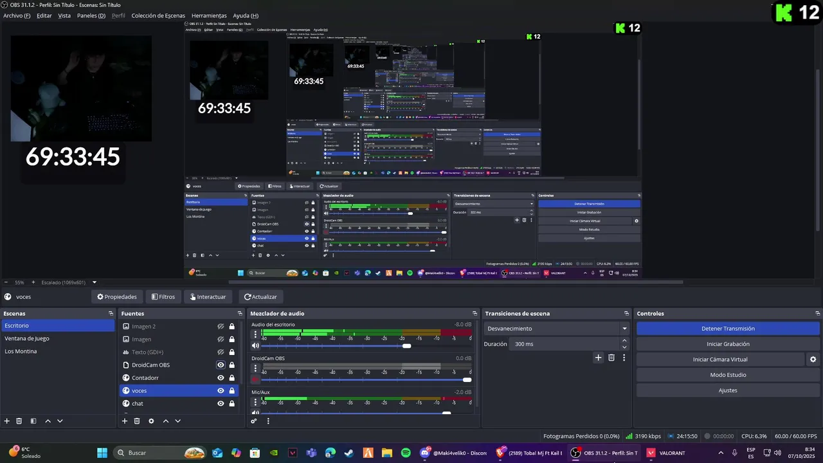Open the Ayuda menu

246,15
